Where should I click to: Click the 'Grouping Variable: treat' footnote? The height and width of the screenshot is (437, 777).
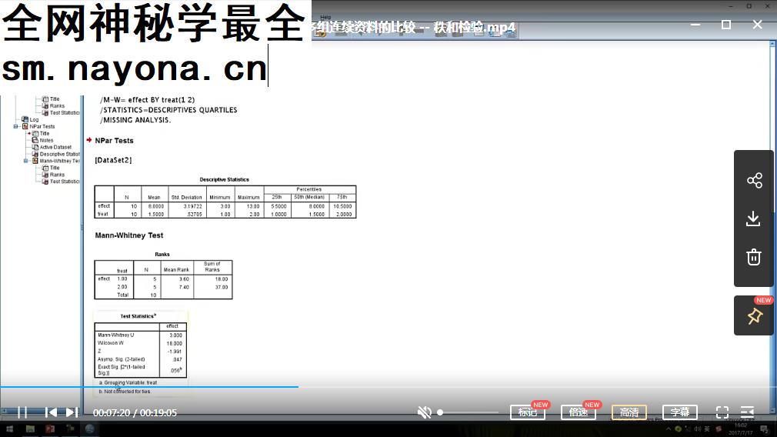point(128,382)
